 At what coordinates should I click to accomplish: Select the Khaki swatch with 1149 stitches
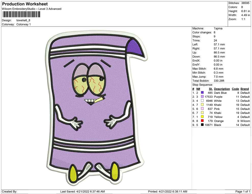click(x=202, y=105)
